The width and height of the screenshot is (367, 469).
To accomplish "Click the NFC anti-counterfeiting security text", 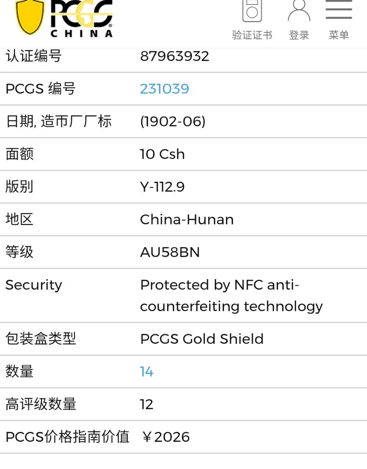I will tap(231, 295).
